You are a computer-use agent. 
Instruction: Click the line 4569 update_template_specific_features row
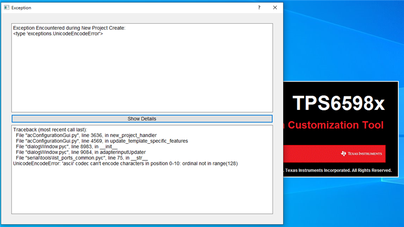pyautogui.click(x=102, y=141)
